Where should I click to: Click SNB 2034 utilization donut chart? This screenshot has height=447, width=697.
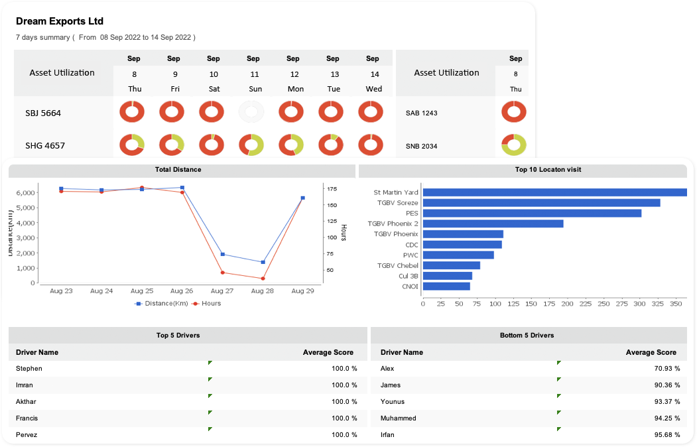514,145
